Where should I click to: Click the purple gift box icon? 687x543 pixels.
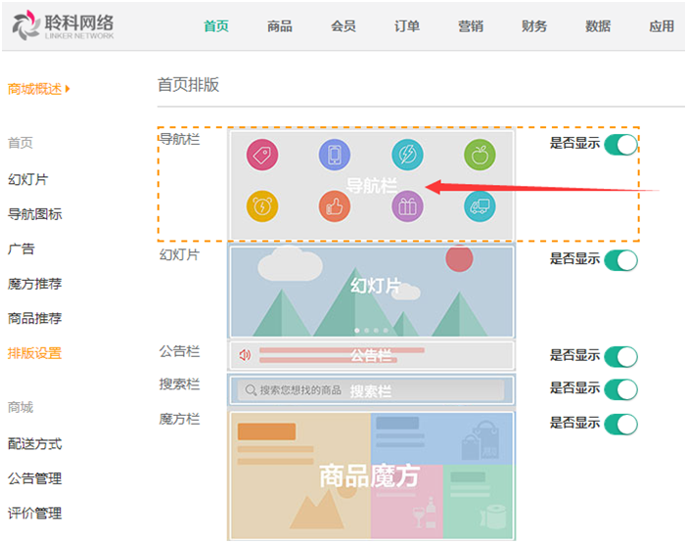coord(407,206)
